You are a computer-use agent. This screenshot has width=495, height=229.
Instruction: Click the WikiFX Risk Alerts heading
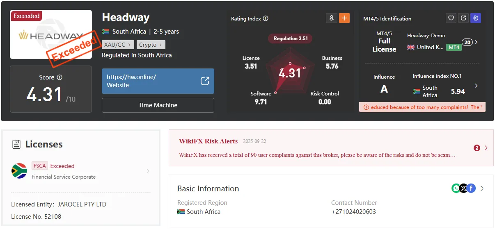[208, 141]
